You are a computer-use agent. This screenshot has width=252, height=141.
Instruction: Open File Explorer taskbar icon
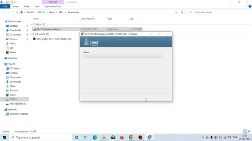pos(104,137)
